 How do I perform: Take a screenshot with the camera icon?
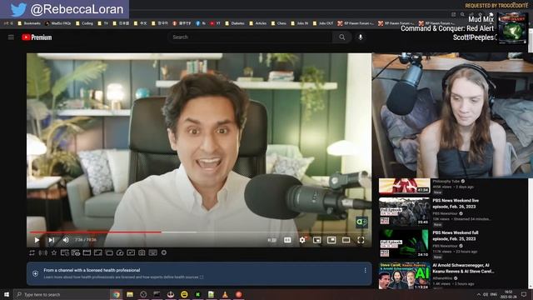coord(142,252)
